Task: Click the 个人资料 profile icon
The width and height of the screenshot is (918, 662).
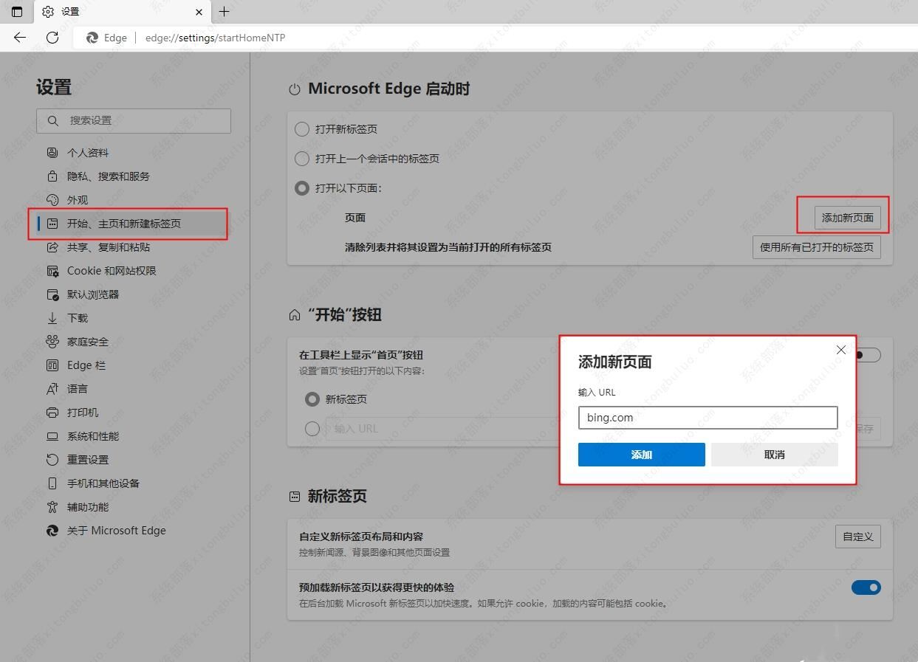Action: 52,153
